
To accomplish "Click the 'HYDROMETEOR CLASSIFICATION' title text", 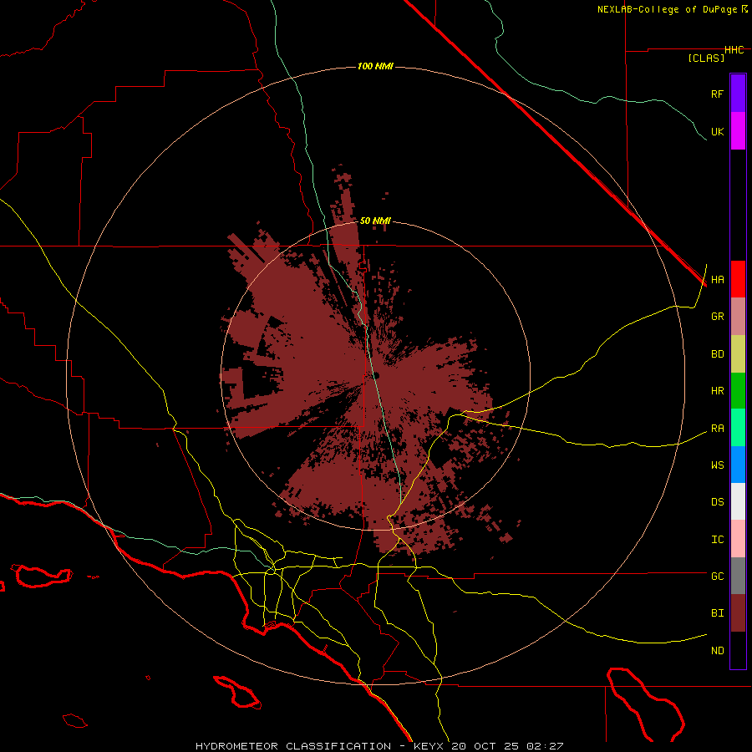I will [293, 746].
